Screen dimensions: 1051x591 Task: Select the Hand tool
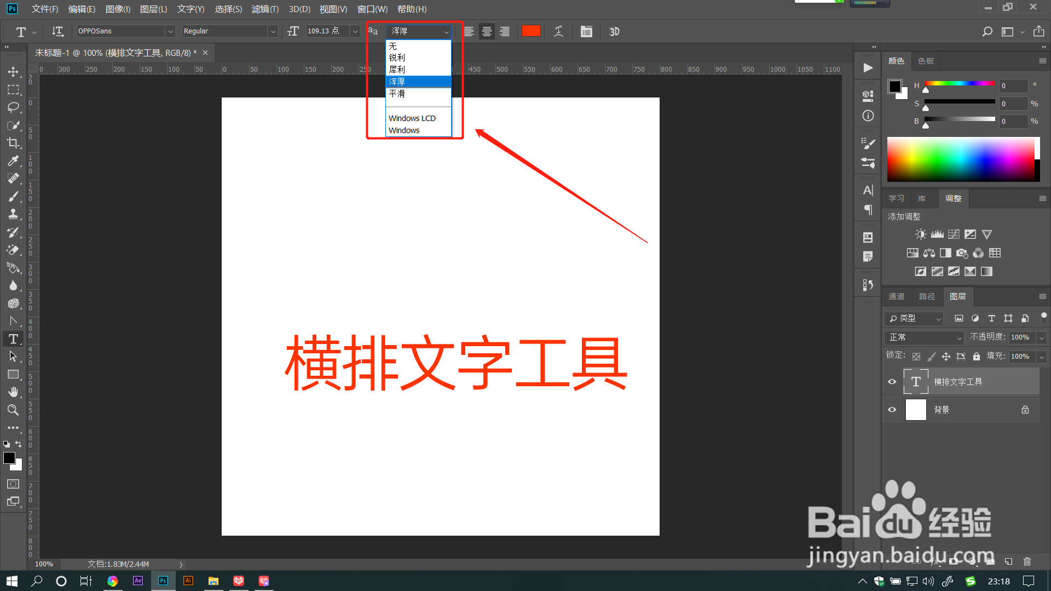point(13,392)
